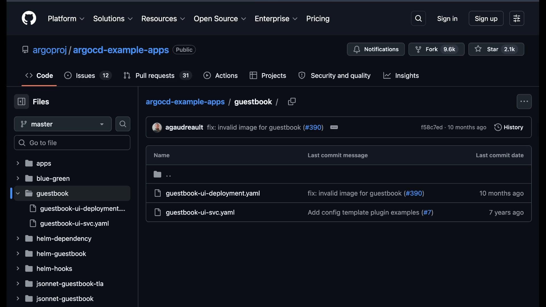This screenshot has width=546, height=307.
Task: Expand the blue-green folder
Action: [18, 178]
